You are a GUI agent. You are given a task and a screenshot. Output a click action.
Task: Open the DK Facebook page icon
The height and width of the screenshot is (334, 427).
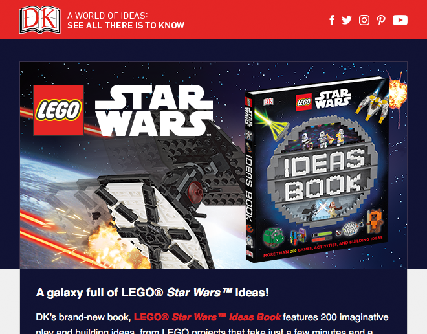tap(332, 20)
